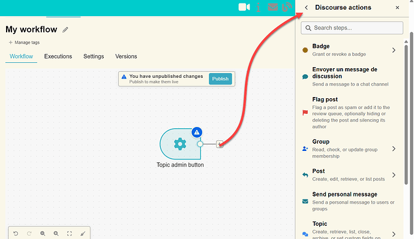Open the Executions tab
The width and height of the screenshot is (414, 239).
[58, 56]
